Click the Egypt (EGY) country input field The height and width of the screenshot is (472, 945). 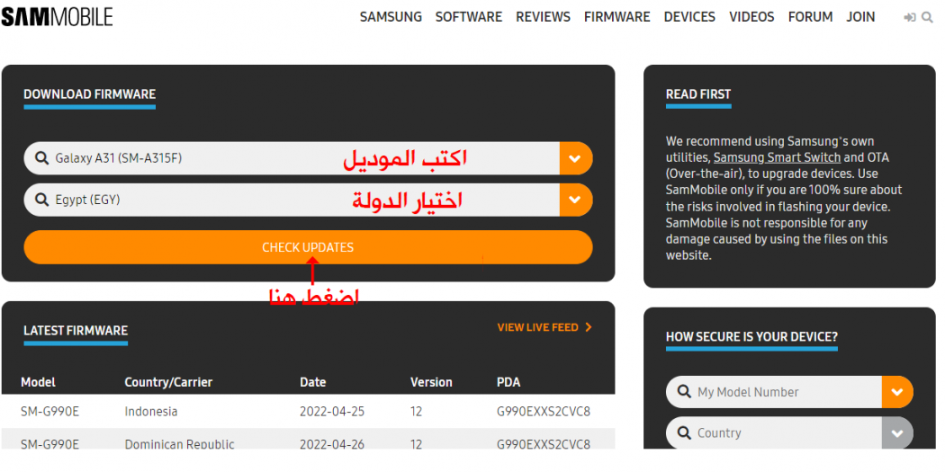tap(292, 200)
